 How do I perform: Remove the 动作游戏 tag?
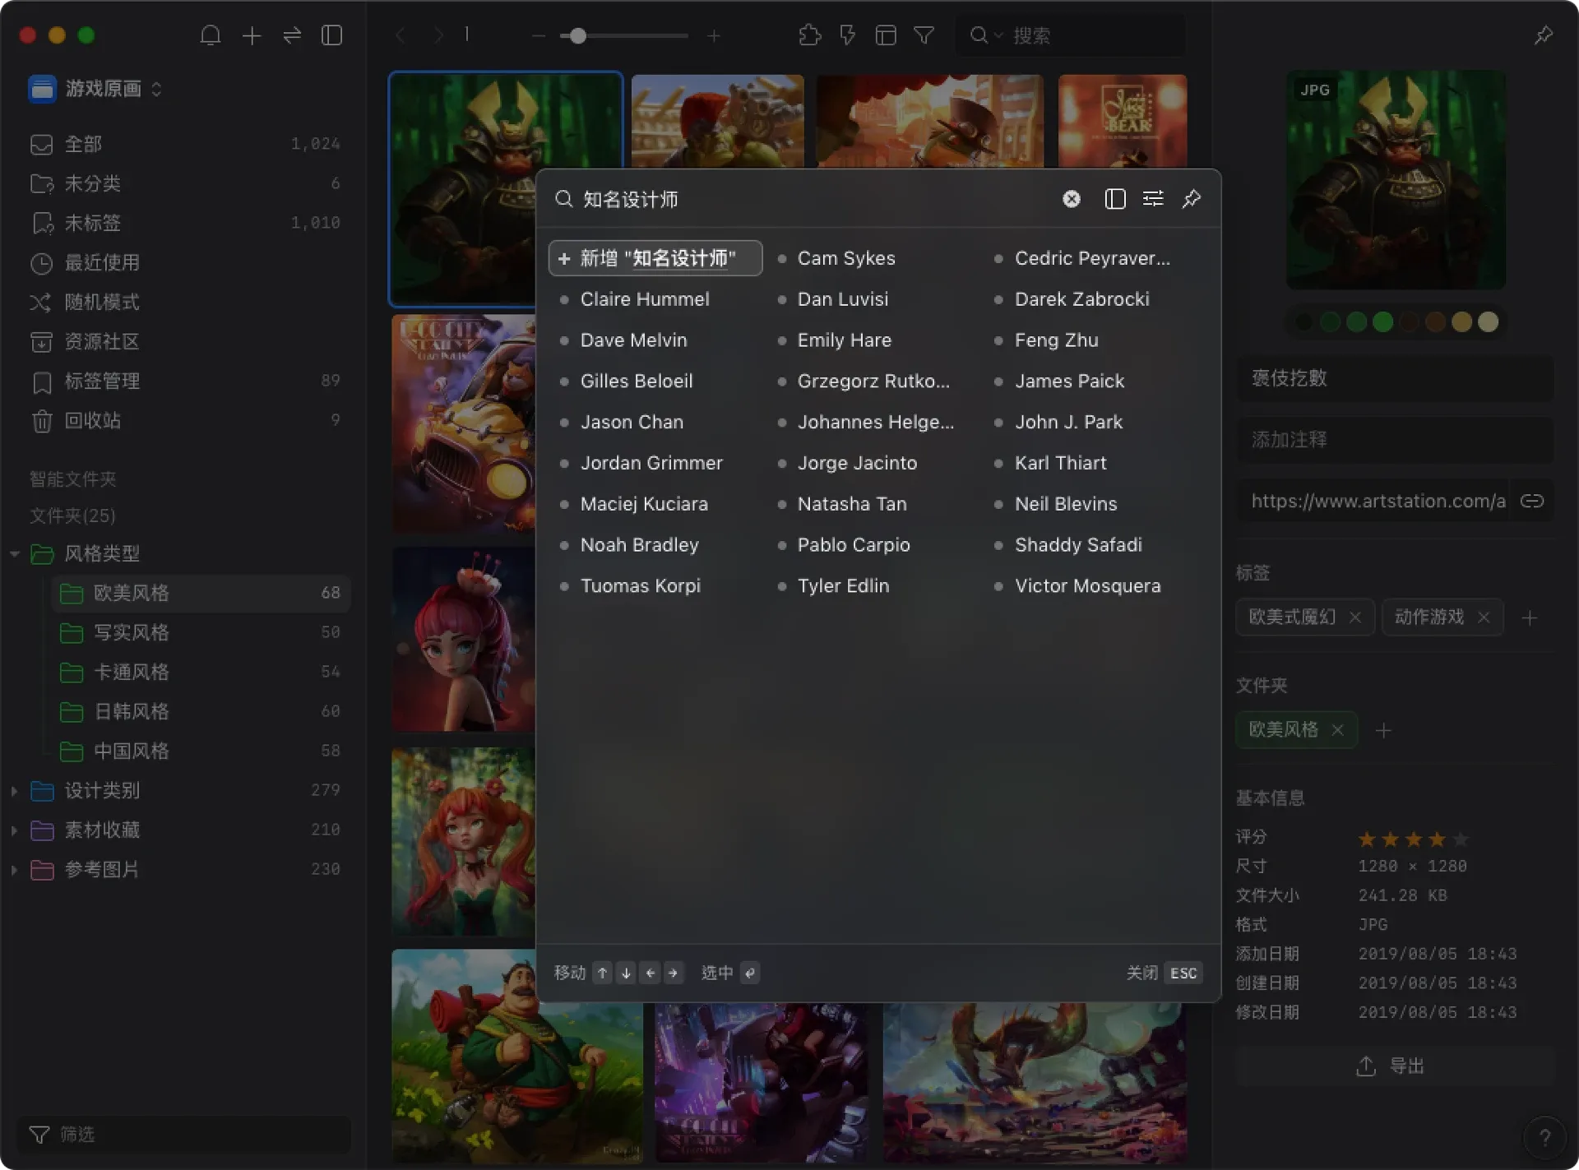[x=1484, y=617]
